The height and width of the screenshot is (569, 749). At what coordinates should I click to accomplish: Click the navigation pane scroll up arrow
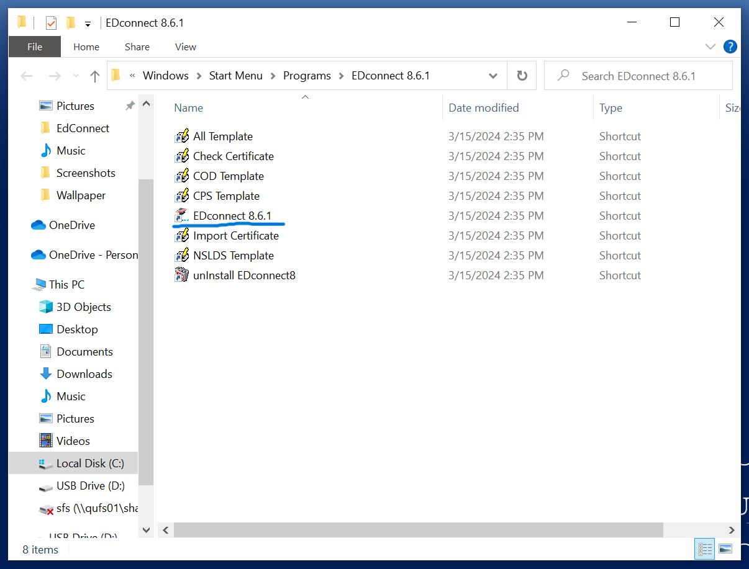(x=146, y=104)
